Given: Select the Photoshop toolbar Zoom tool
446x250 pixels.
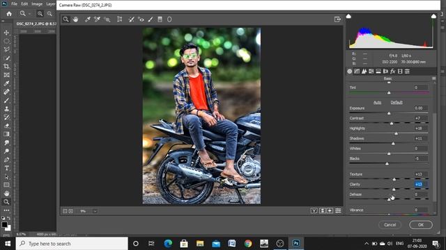Looking at the screenshot, I should pos(6,202).
